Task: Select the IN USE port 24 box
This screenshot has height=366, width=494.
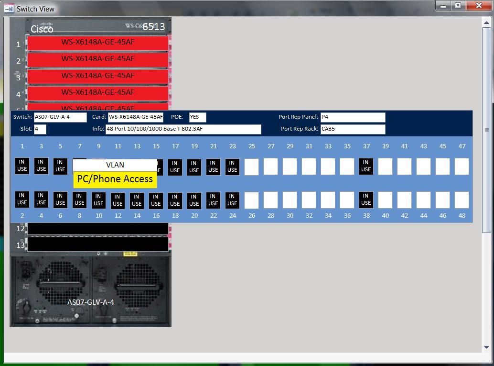Action: click(x=232, y=200)
